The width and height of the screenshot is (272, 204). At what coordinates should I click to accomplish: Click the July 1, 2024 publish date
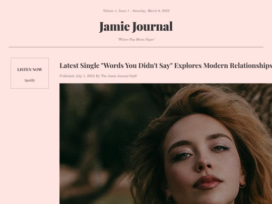tap(85, 76)
